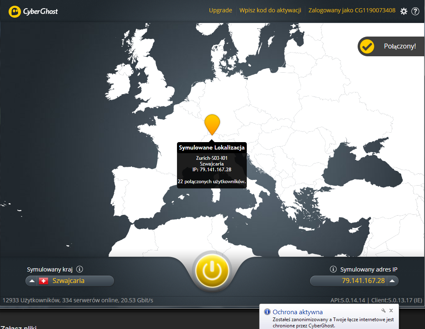The height and width of the screenshot is (329, 425).
Task: Expand IP address list arrow next to 79.141.167.28
Action: coord(392,281)
